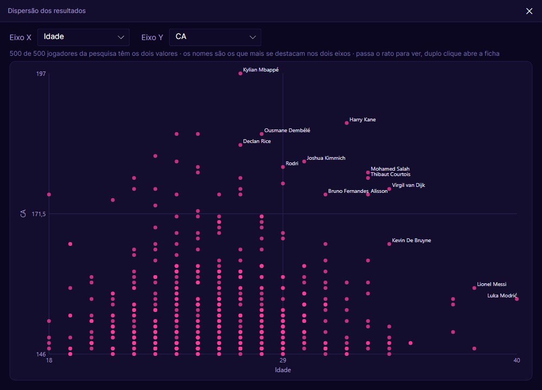The image size is (542, 390).
Task: Click the 146 Y-axis minimum label
Action: (41, 354)
